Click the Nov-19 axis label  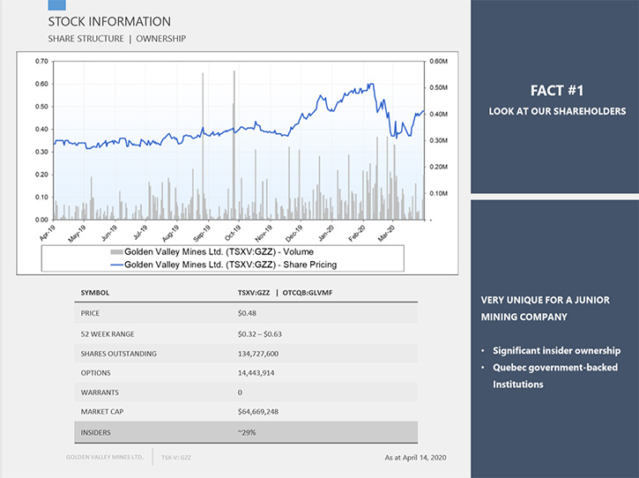264,234
